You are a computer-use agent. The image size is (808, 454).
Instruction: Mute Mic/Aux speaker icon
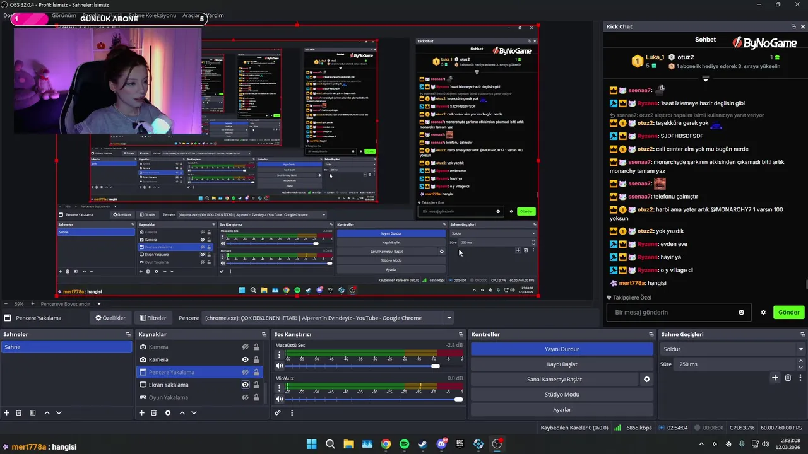(x=280, y=399)
